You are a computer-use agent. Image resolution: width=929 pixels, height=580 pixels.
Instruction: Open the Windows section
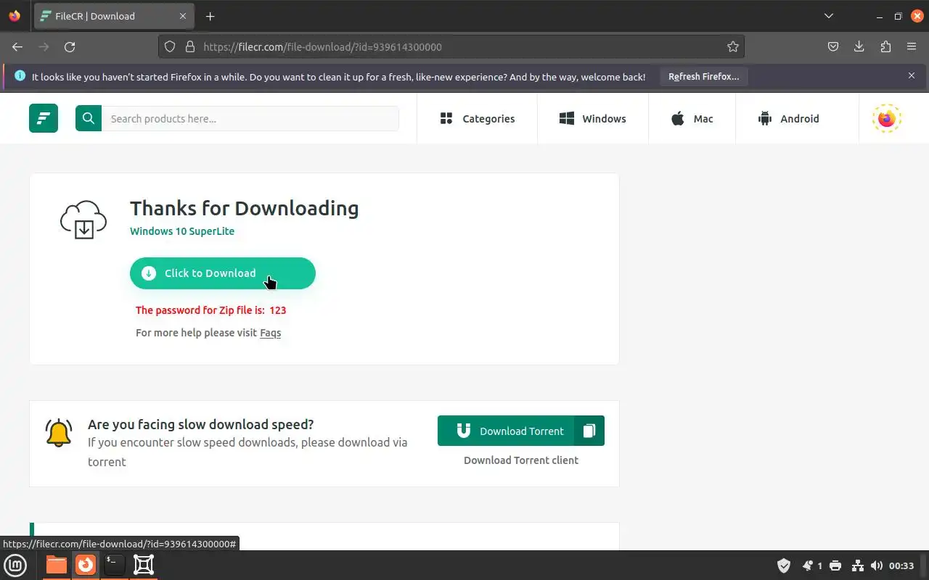click(592, 118)
